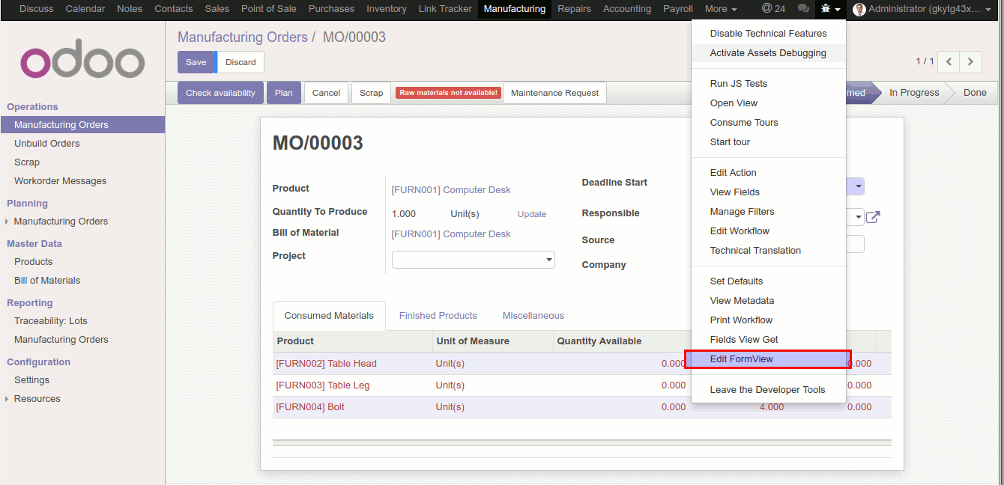The height and width of the screenshot is (485, 1004).
Task: Open the Project dropdown field
Action: (x=474, y=260)
